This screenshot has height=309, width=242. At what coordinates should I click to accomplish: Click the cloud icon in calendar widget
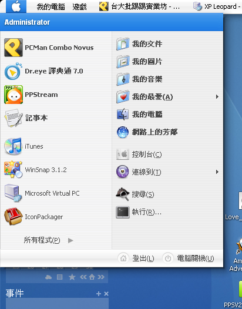[49, 277]
